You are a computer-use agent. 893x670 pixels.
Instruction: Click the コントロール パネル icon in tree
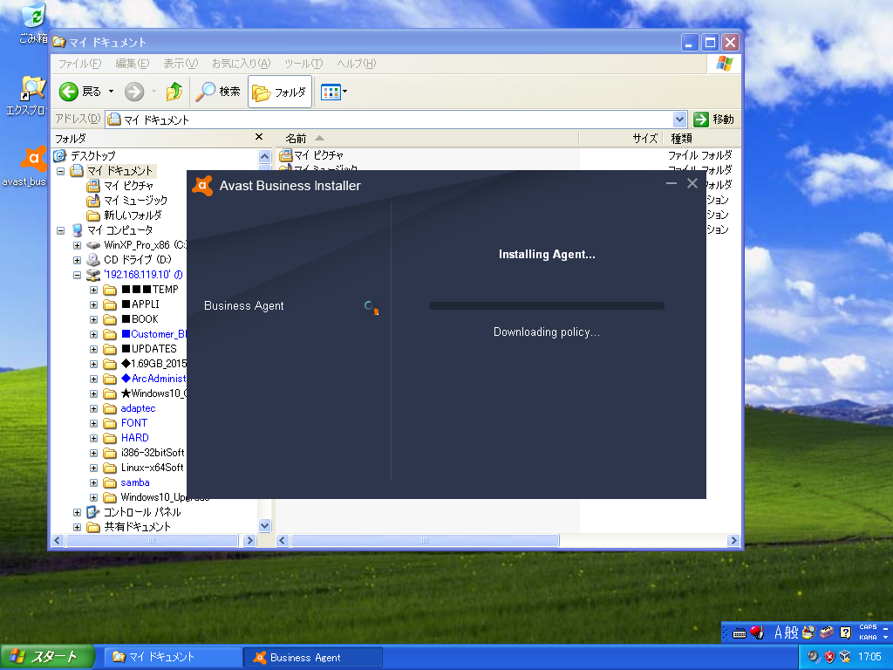(x=92, y=512)
